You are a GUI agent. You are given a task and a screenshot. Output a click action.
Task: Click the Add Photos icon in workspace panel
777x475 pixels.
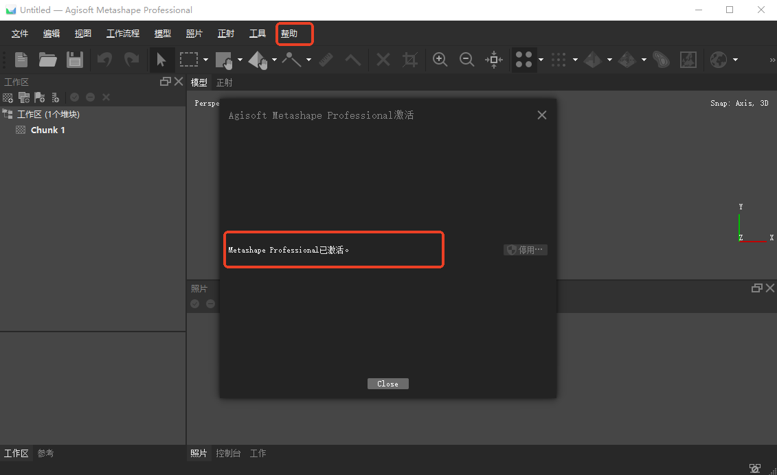point(23,97)
